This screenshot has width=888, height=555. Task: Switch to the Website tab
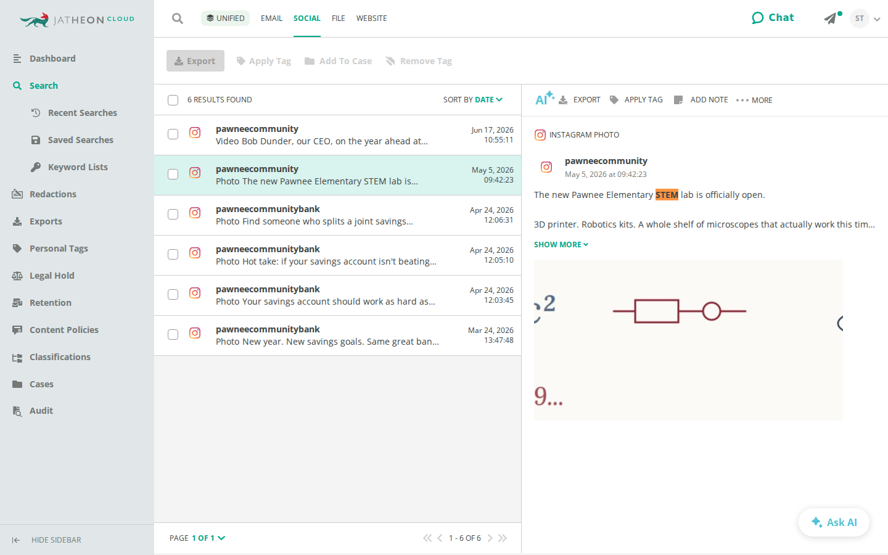[371, 18]
